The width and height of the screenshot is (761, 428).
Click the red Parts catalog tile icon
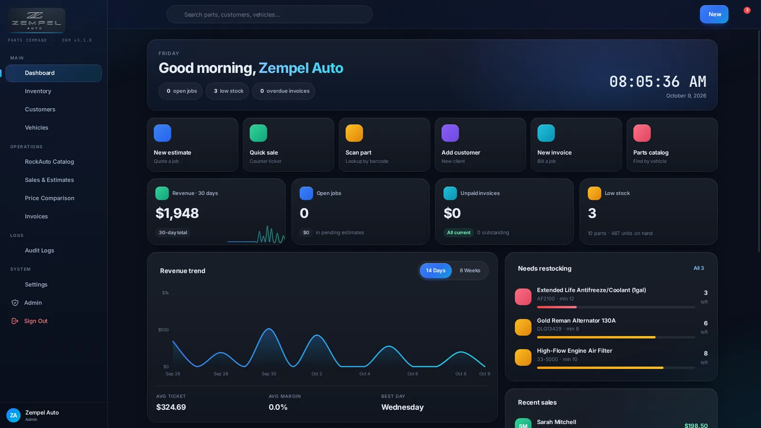(x=642, y=133)
